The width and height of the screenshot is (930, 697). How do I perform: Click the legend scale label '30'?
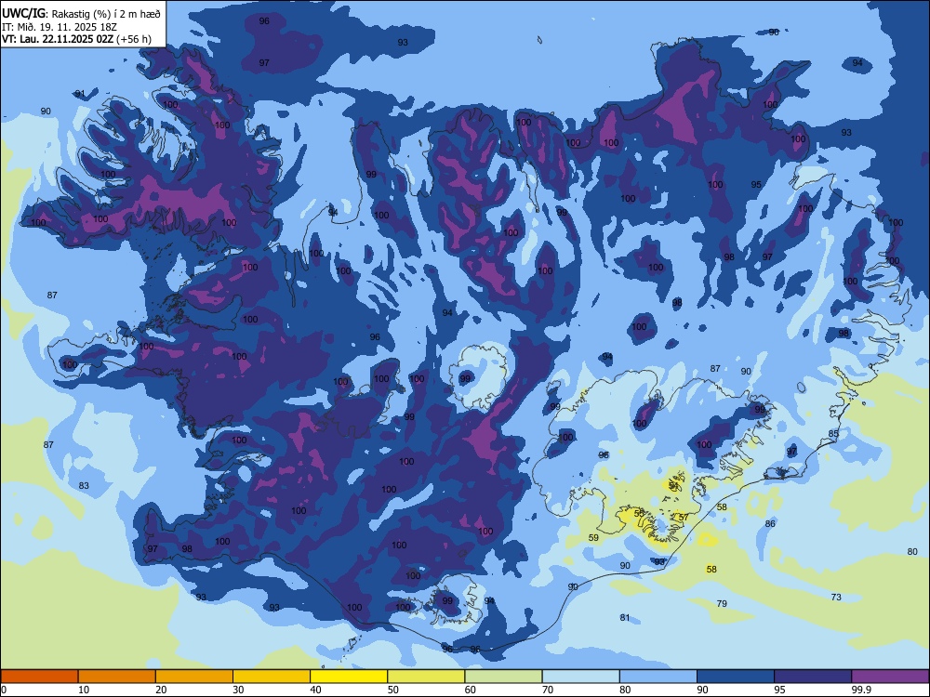238,690
